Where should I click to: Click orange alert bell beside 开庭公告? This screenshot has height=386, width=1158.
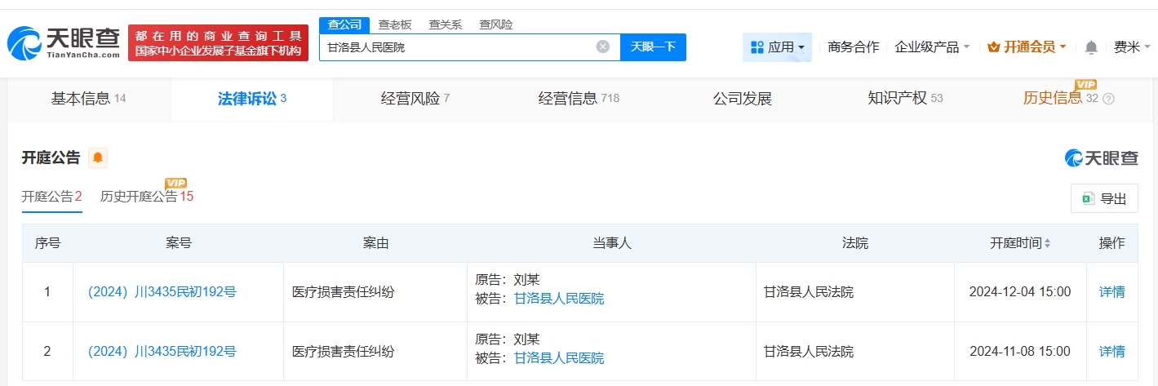[x=98, y=158]
